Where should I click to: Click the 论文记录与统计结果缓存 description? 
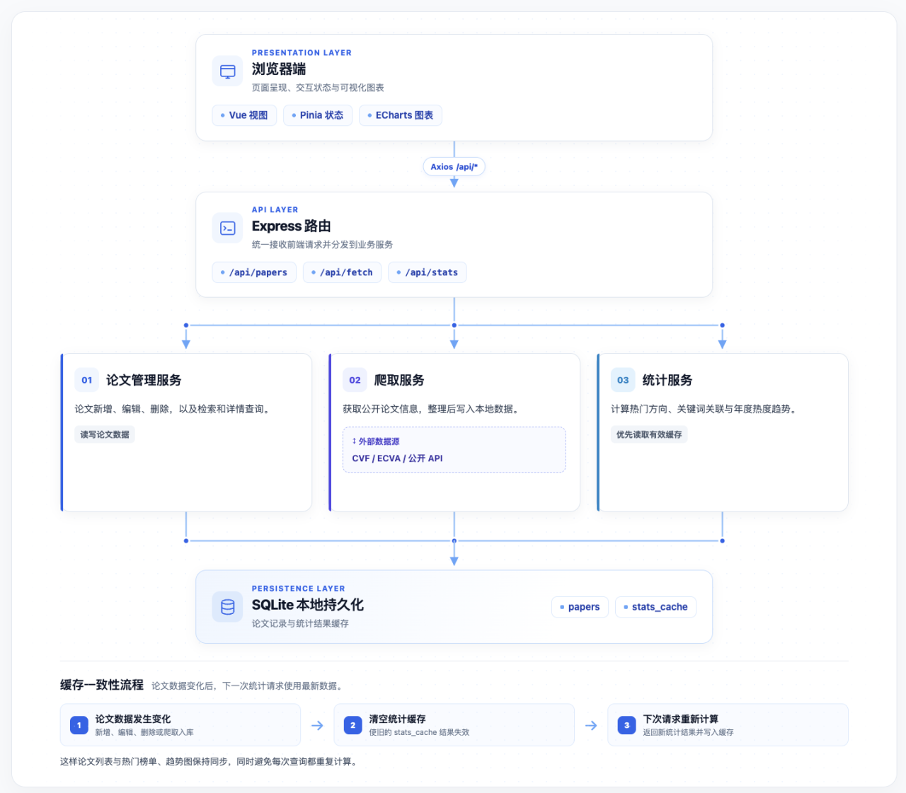(x=300, y=624)
